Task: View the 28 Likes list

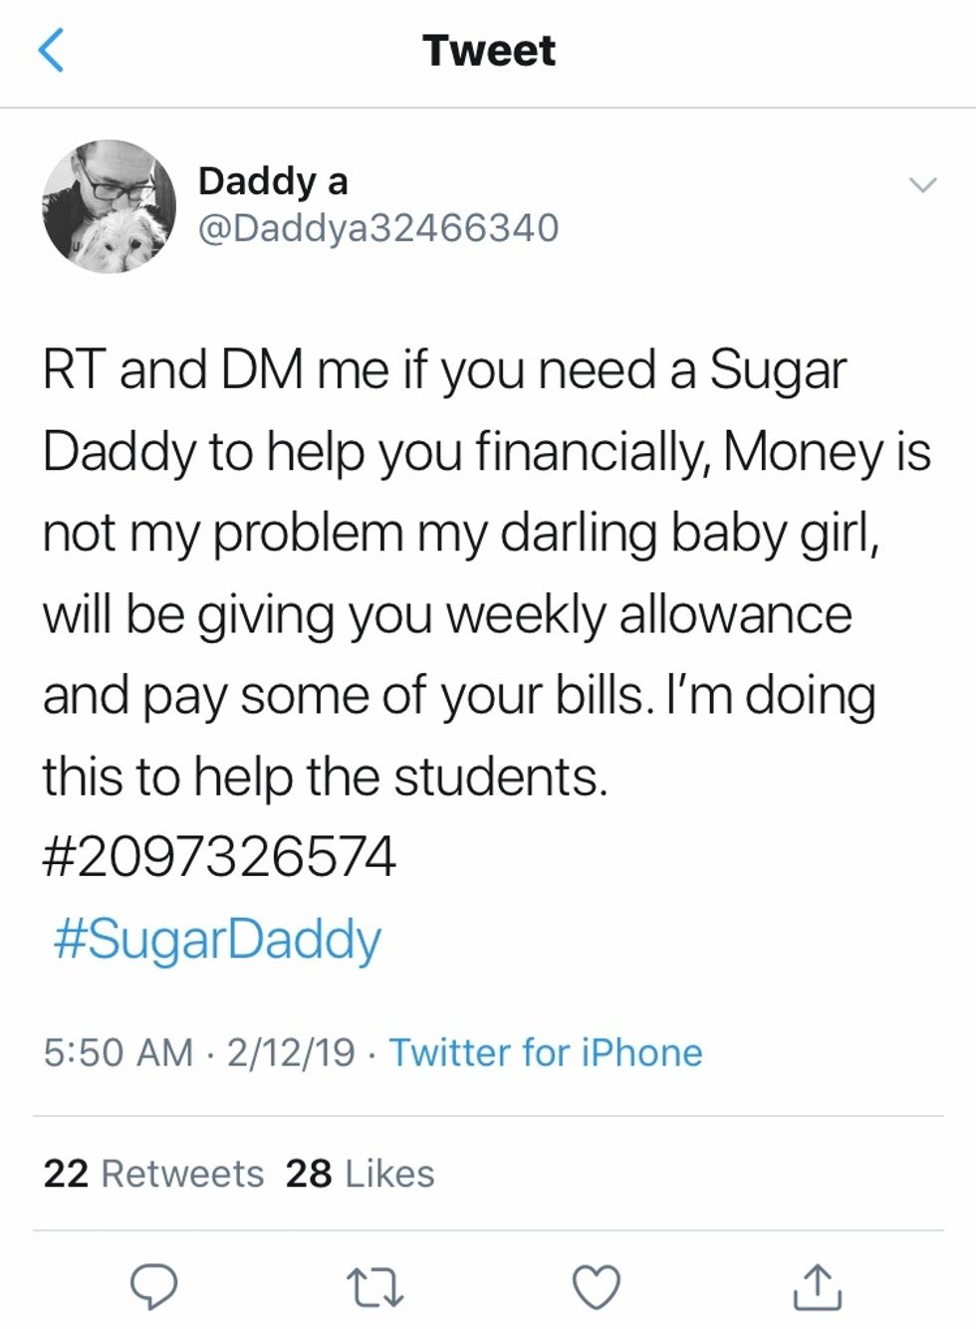Action: 360,1174
